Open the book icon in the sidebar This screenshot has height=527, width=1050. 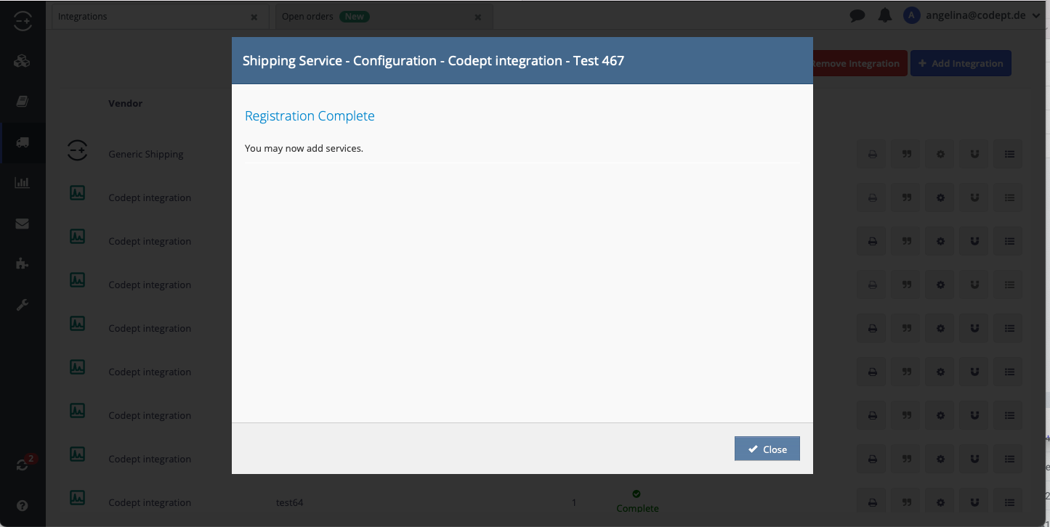pyautogui.click(x=22, y=102)
